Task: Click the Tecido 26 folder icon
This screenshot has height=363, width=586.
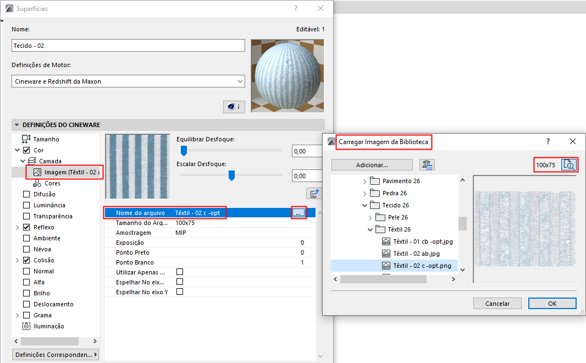Action: click(375, 205)
